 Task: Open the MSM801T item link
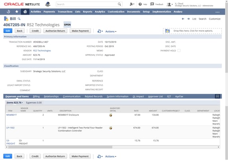(12, 115)
